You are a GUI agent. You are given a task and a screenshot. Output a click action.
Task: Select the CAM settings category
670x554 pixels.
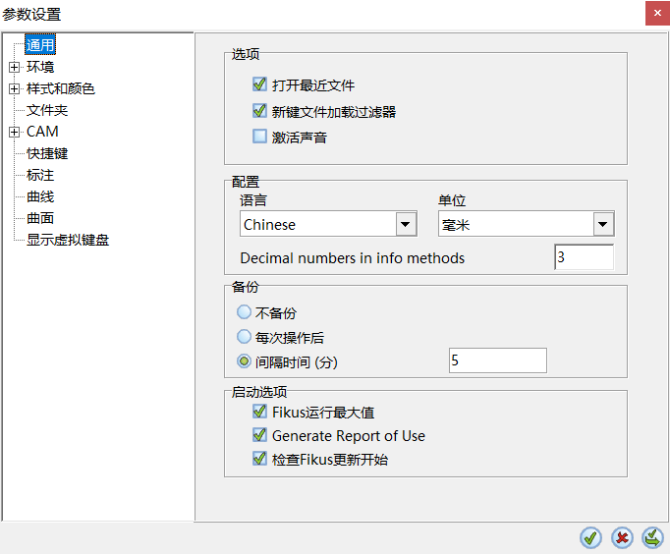(42, 132)
